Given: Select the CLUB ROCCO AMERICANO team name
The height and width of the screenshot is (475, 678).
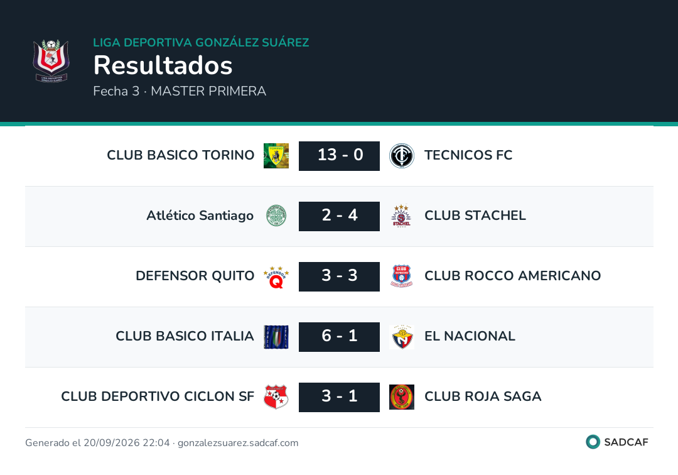Looking at the screenshot, I should (513, 276).
